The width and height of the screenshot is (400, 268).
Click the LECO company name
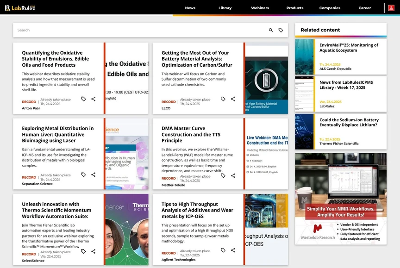[x=166, y=108]
